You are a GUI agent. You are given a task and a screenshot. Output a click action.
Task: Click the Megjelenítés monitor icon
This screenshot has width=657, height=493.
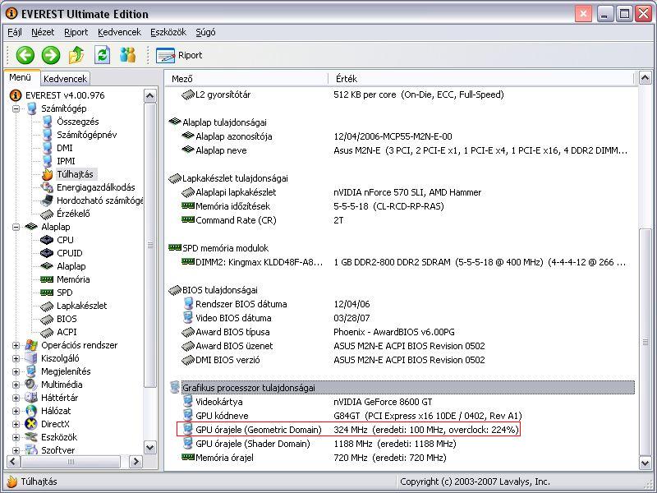click(x=31, y=371)
